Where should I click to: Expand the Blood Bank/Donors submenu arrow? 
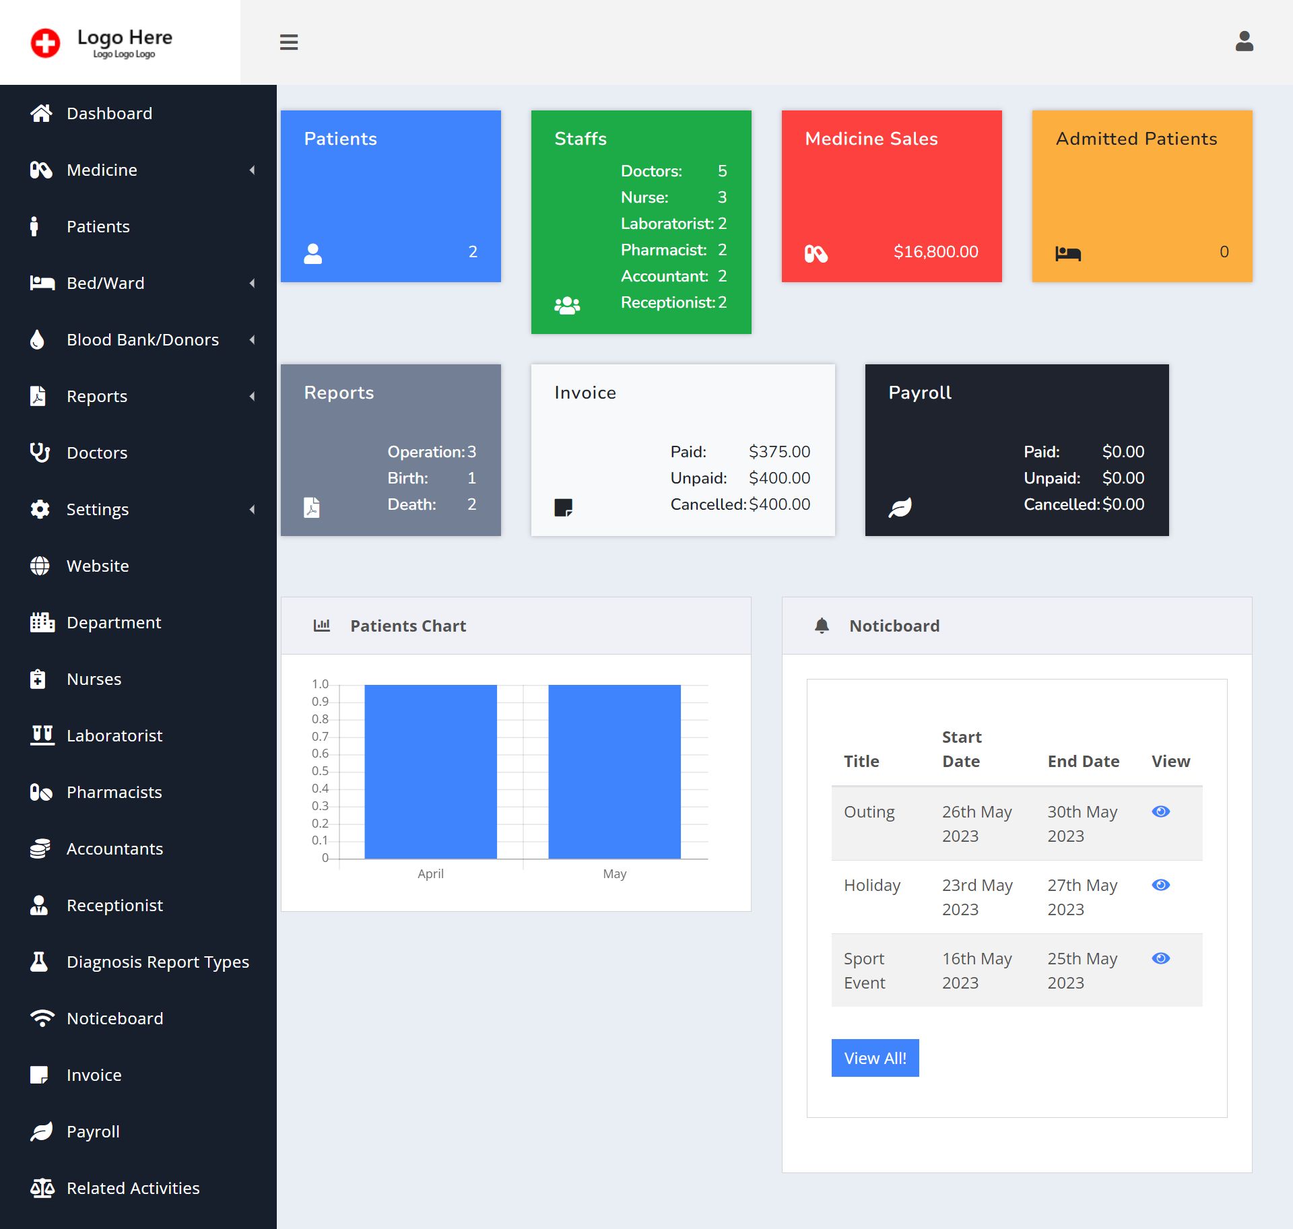click(x=253, y=340)
